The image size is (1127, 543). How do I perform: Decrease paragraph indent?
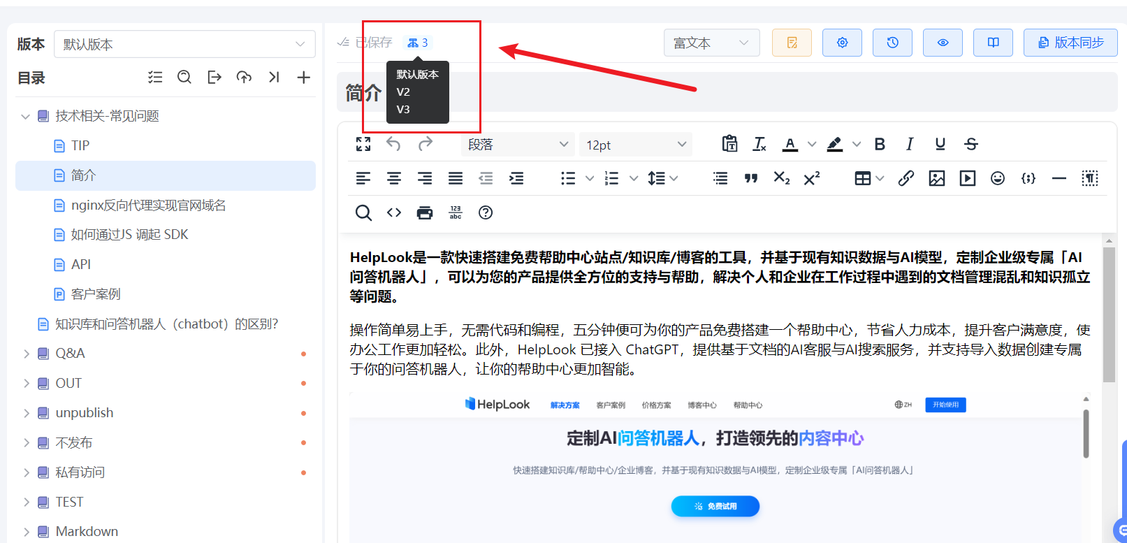pos(486,178)
